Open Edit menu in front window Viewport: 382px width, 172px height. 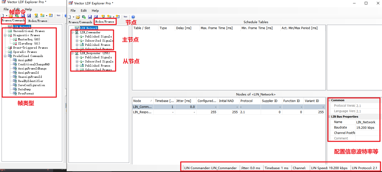coord(84,11)
